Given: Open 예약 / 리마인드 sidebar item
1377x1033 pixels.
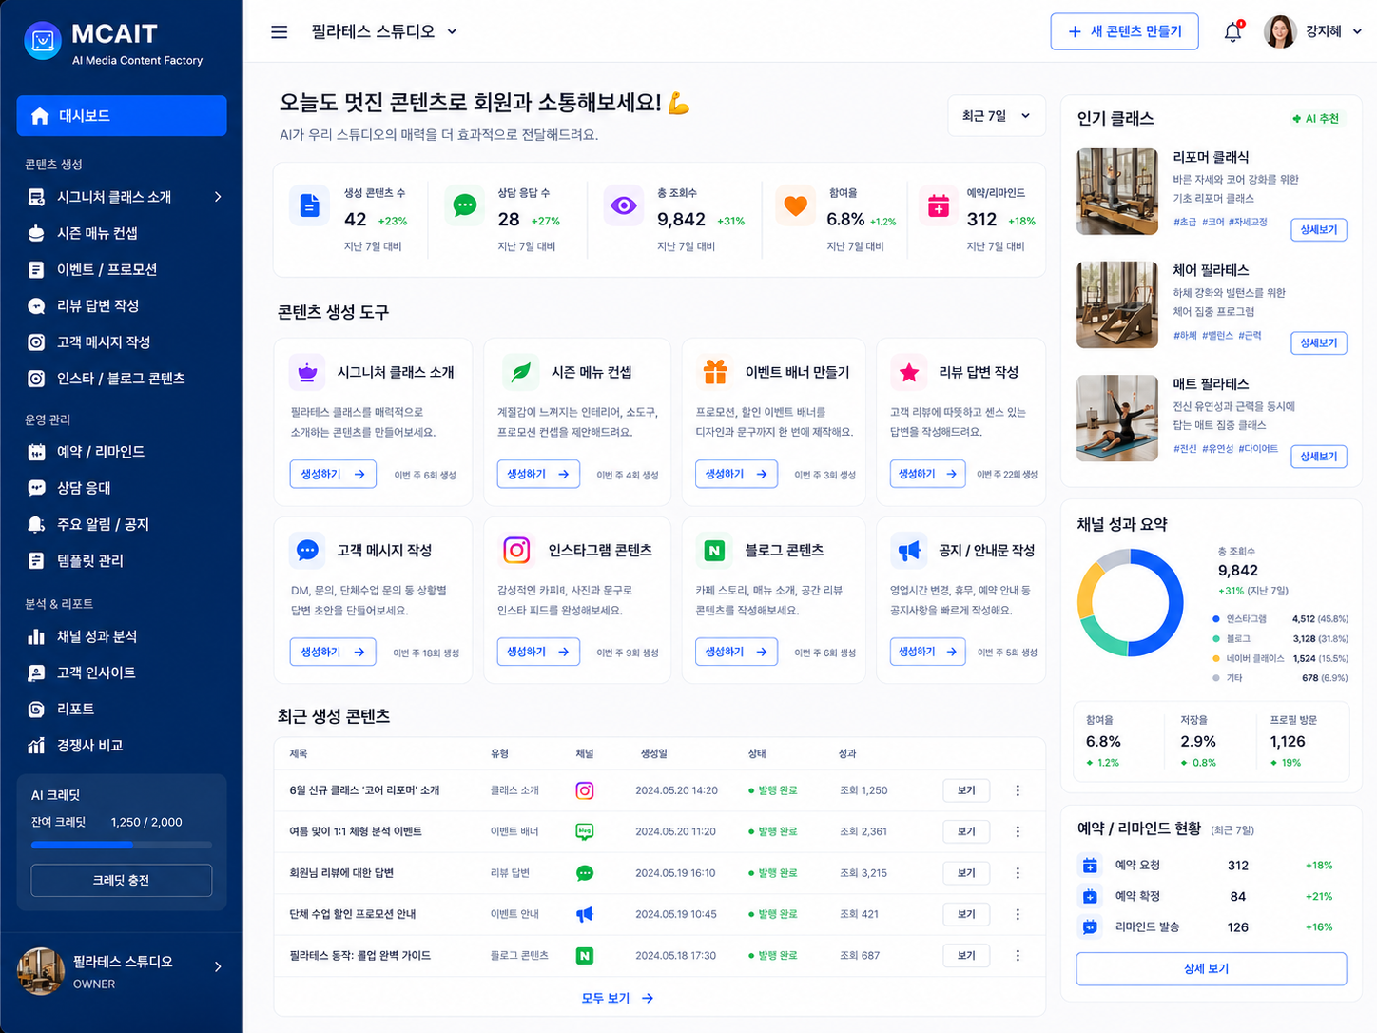Looking at the screenshot, I should coord(122,452).
